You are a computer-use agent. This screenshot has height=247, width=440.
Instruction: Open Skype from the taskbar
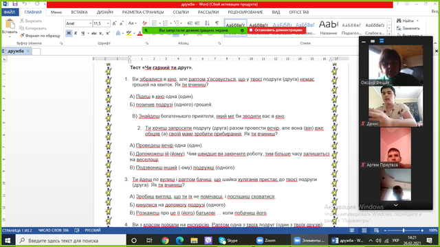228,240
